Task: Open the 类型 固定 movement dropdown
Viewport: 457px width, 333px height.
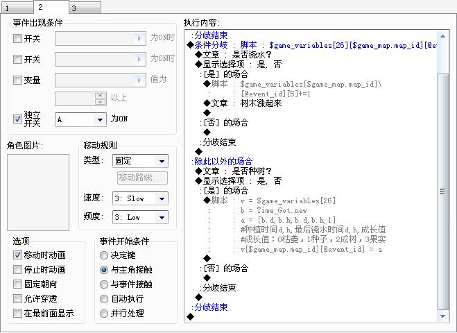Action: (x=140, y=161)
